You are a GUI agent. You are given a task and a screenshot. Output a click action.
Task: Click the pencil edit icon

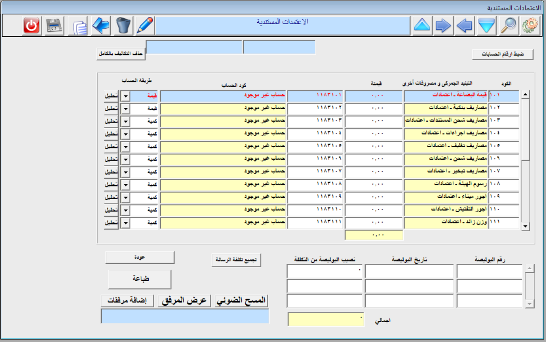tap(145, 26)
